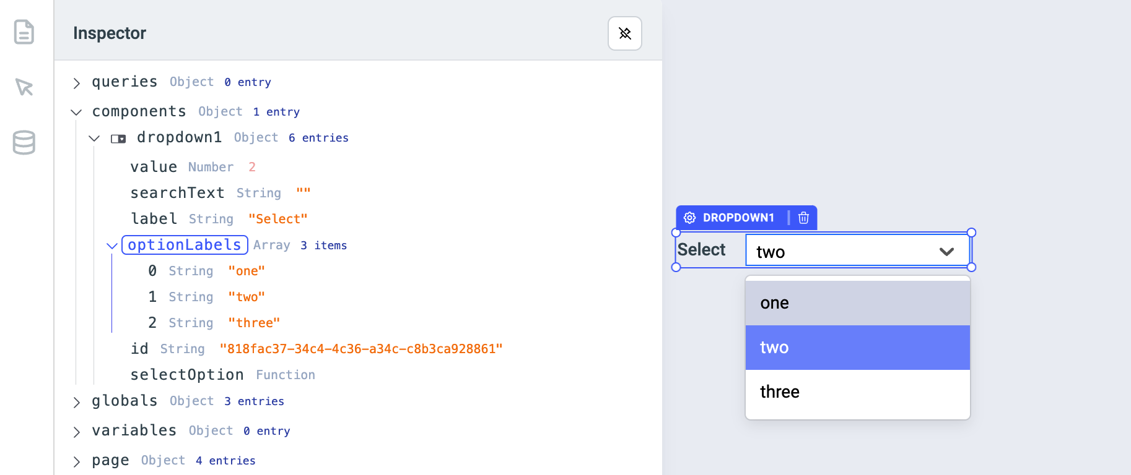
Task: Choose 'three' from the dropdown list
Action: pyautogui.click(x=857, y=392)
